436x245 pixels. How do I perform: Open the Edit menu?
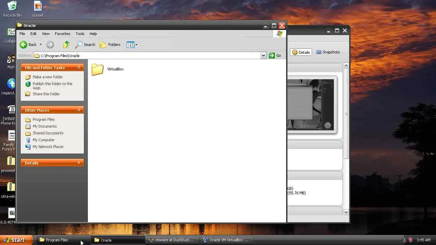pyautogui.click(x=33, y=34)
